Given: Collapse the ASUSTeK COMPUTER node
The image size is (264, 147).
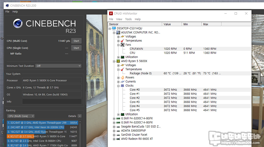Looking at the screenshot, I should [x=114, y=33].
